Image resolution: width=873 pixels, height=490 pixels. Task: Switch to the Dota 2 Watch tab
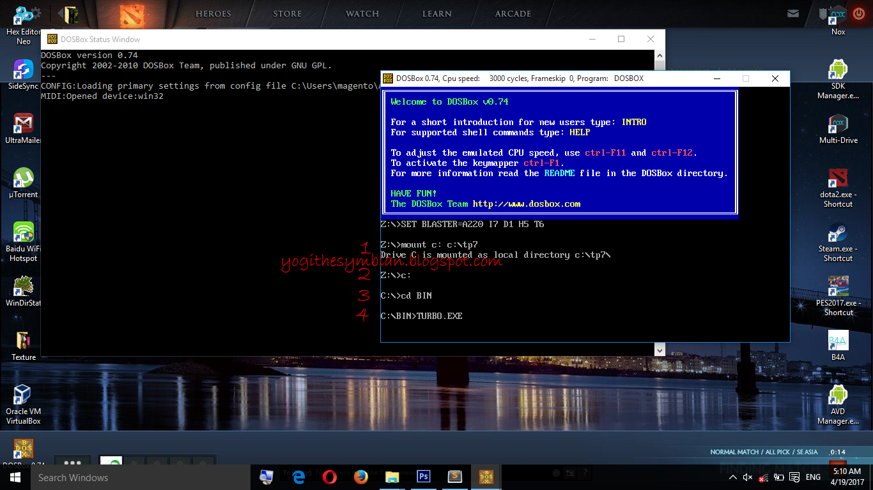[362, 13]
